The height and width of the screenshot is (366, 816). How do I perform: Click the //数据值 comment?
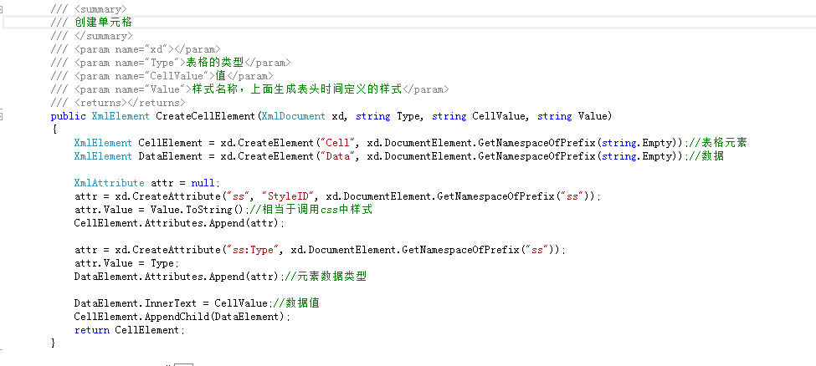coord(295,303)
